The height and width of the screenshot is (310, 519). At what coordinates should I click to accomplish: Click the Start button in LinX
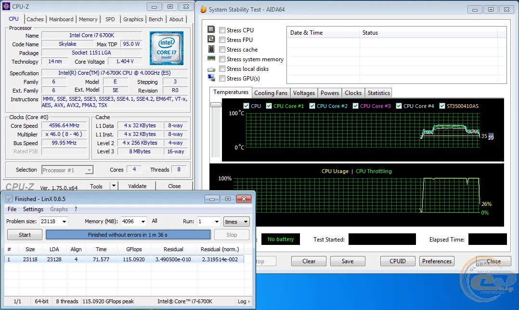coord(25,235)
